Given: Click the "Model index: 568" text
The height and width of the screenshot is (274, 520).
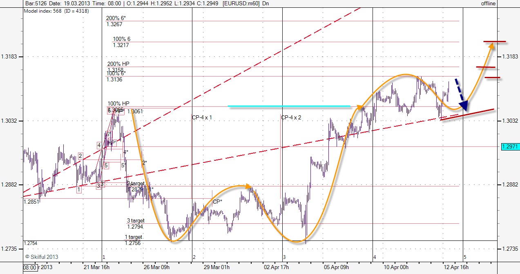Looking at the screenshot, I should pos(43,11).
